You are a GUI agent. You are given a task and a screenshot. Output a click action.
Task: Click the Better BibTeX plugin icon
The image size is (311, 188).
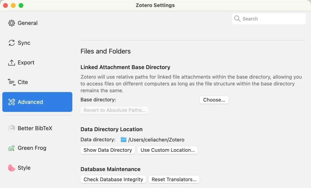coord(12,129)
